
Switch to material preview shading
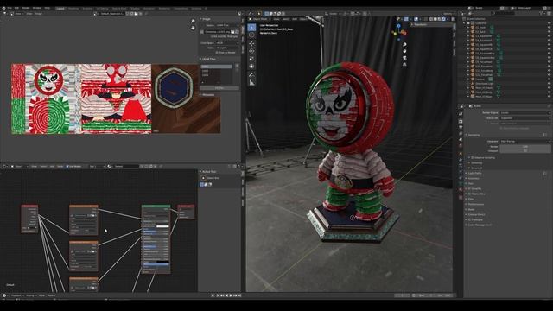[x=440, y=19]
